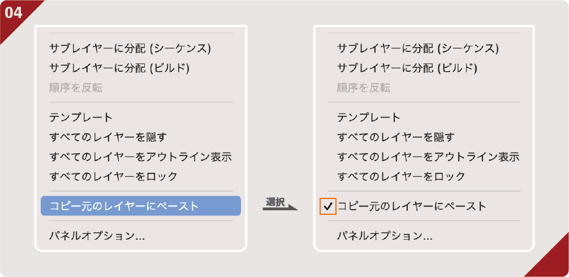
Task: Open パネルオプション... from the right menu
Action: (x=385, y=236)
